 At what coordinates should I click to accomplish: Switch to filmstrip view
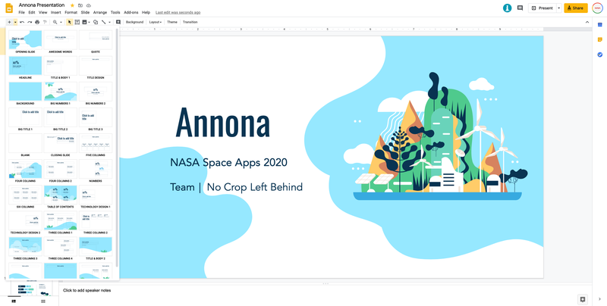[14, 301]
